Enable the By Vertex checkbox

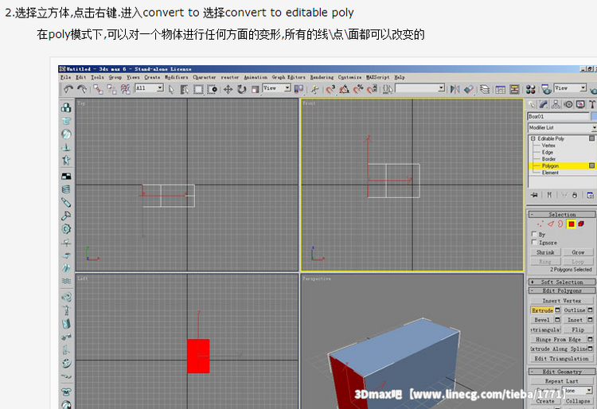tap(534, 234)
